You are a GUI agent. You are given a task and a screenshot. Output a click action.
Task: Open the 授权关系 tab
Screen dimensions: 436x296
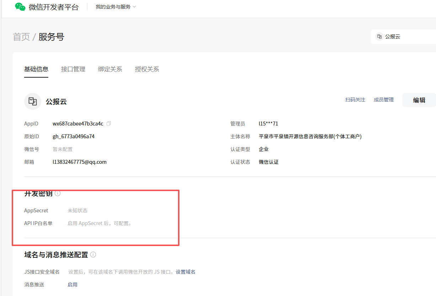pyautogui.click(x=147, y=69)
